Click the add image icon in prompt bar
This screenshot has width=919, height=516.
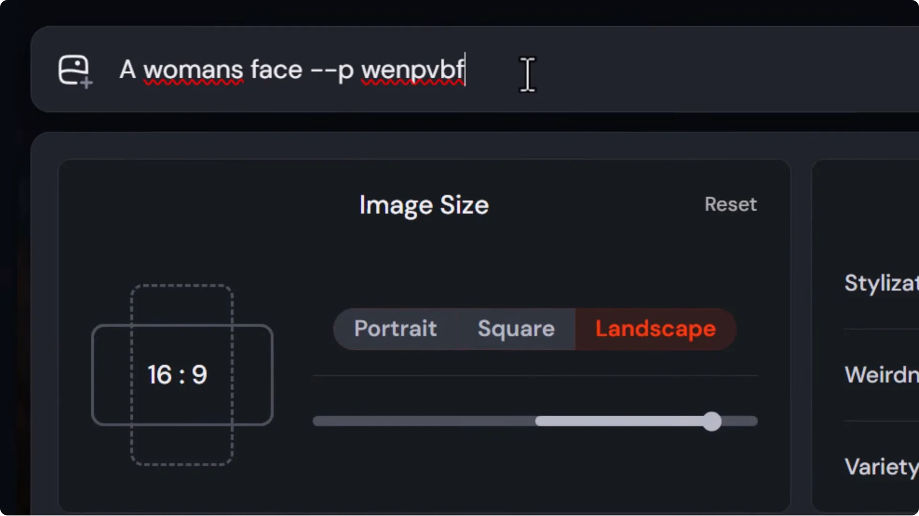75,71
